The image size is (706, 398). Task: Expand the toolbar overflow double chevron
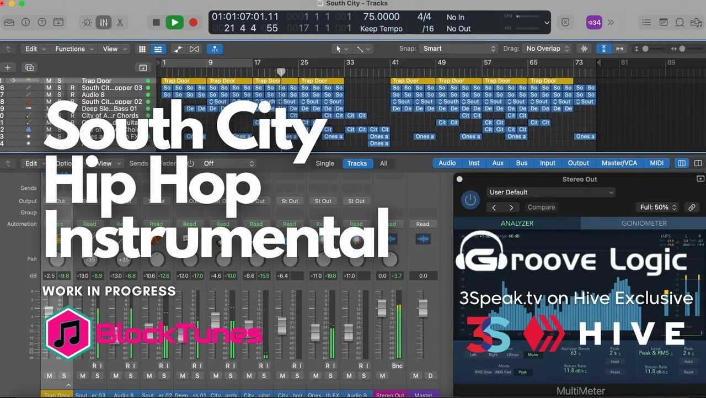[611, 23]
